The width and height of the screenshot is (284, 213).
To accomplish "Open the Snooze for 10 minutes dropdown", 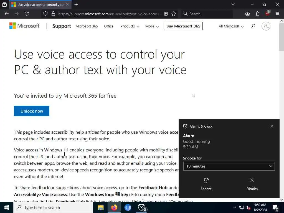I will [229, 166].
